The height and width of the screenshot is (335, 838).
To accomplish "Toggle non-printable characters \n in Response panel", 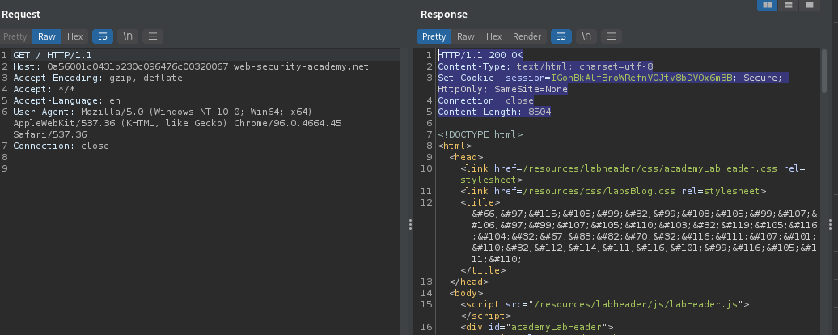I will point(586,36).
